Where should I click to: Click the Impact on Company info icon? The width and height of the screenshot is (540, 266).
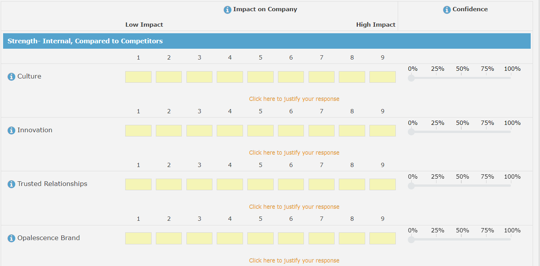(x=228, y=10)
